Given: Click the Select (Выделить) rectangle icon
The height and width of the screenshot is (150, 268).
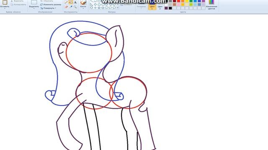Looking at the screenshot, I should pyautogui.click(x=34, y=2).
